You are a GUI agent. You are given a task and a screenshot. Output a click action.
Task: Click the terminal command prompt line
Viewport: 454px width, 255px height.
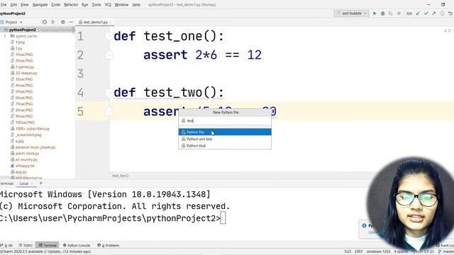(x=112, y=218)
